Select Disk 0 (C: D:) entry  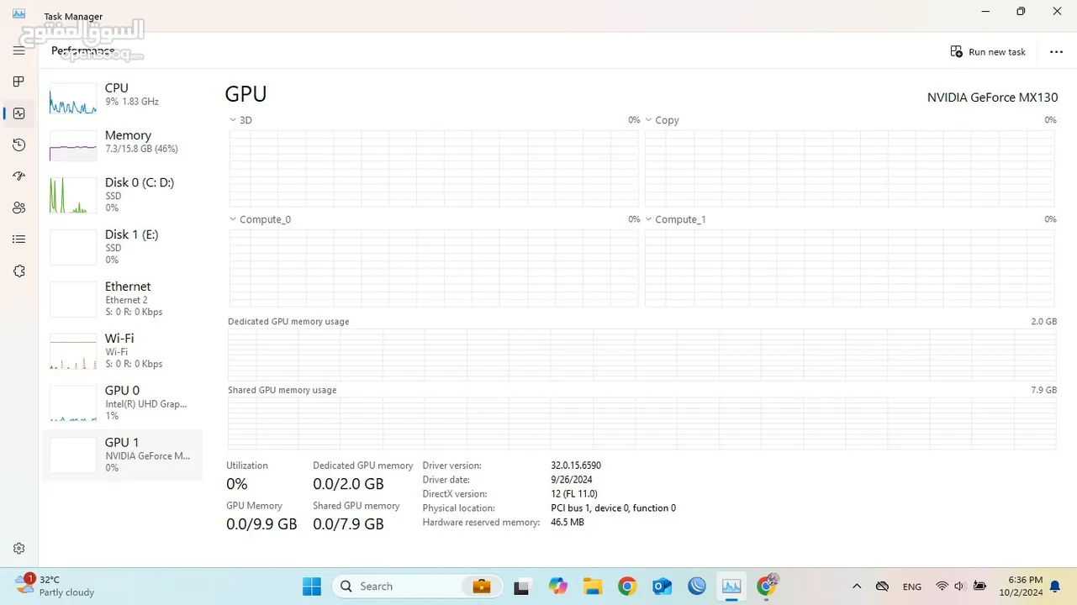(x=122, y=195)
